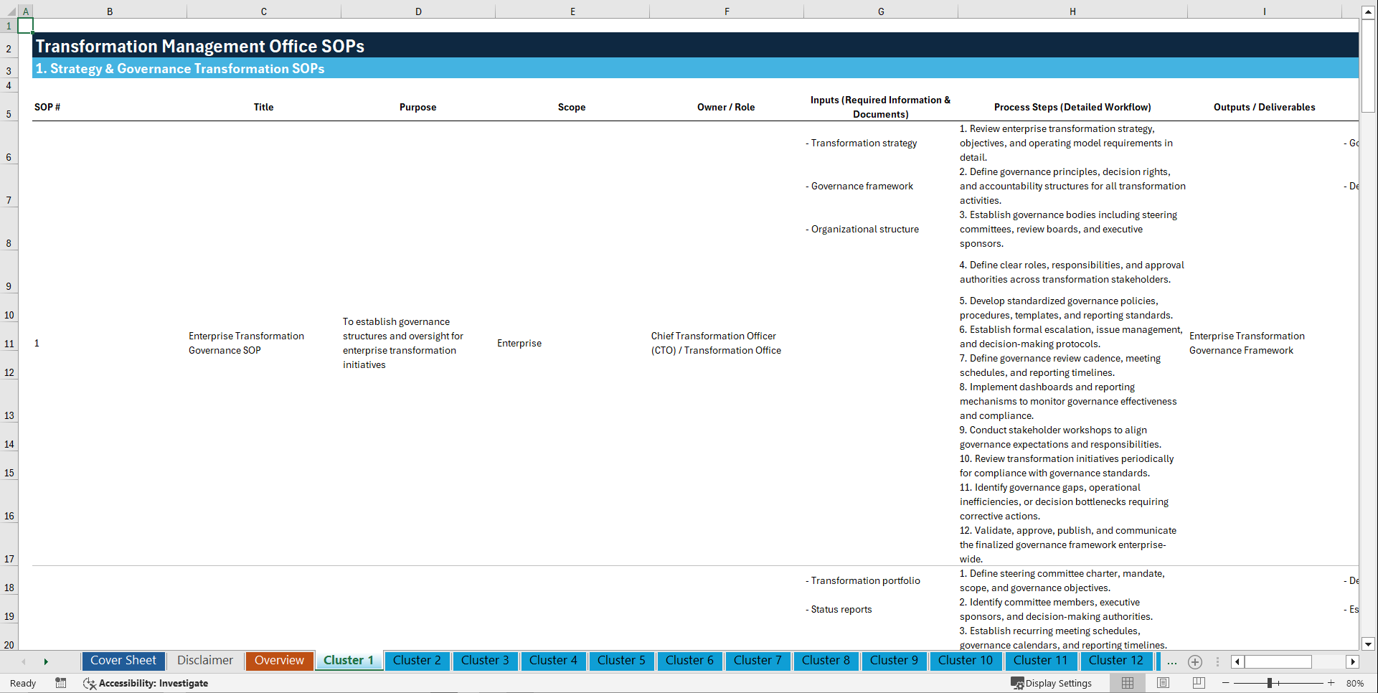The width and height of the screenshot is (1378, 693).
Task: Select the Transformation portfolio input cell
Action: [x=881, y=580]
